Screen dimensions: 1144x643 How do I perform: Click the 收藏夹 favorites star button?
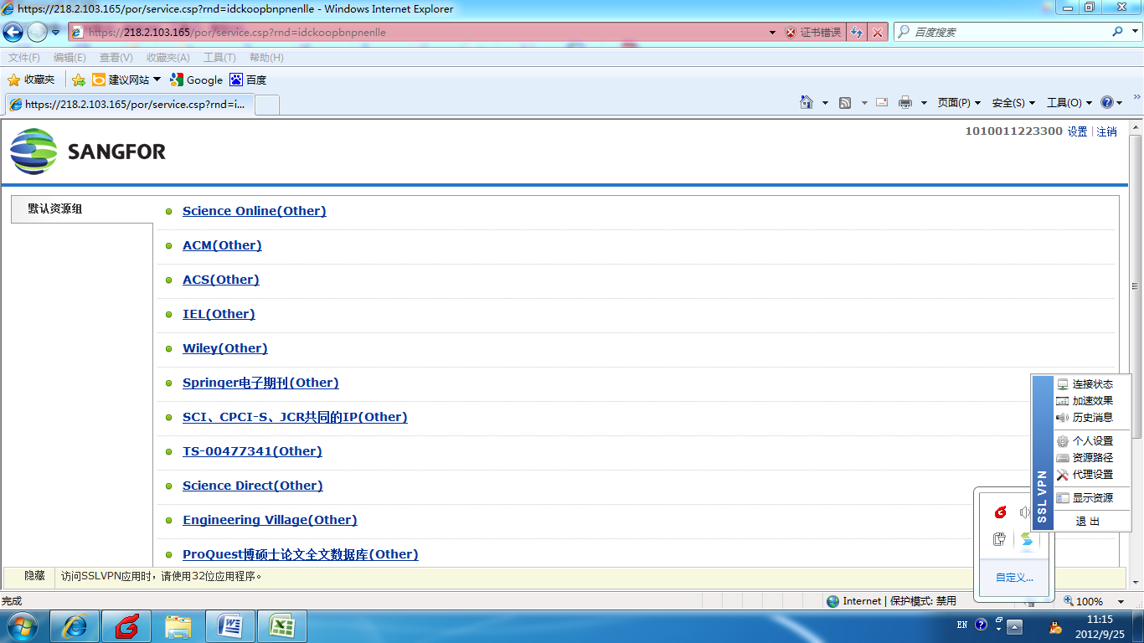pyautogui.click(x=31, y=80)
